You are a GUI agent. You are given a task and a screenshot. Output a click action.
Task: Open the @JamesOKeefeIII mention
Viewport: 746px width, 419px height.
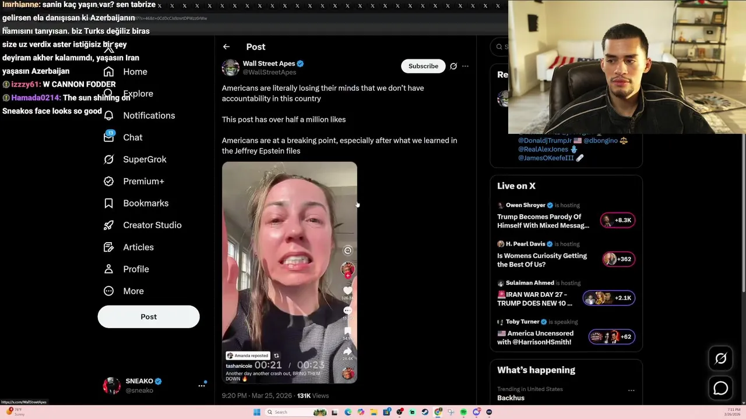pyautogui.click(x=546, y=158)
